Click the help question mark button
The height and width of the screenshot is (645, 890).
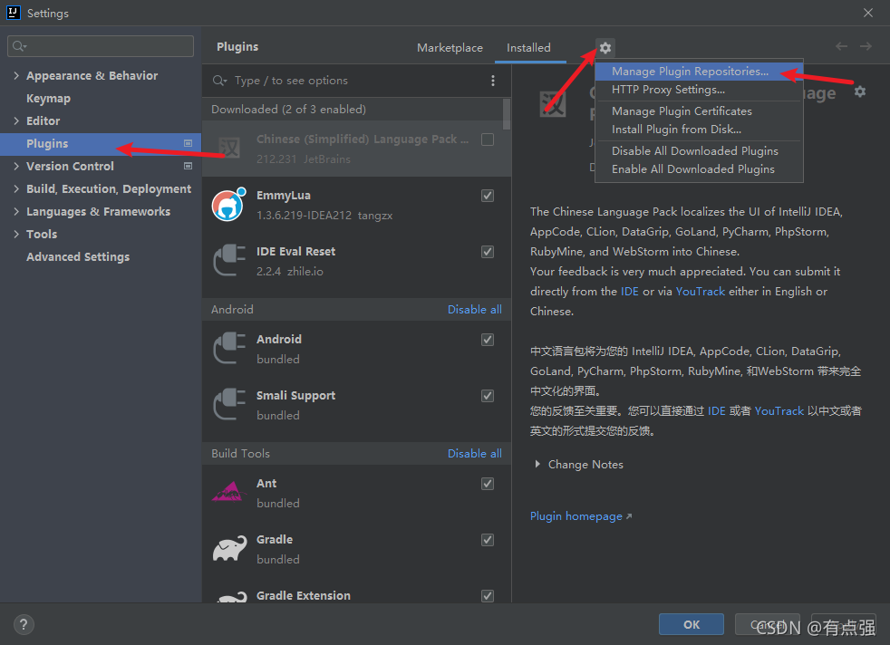click(x=24, y=624)
